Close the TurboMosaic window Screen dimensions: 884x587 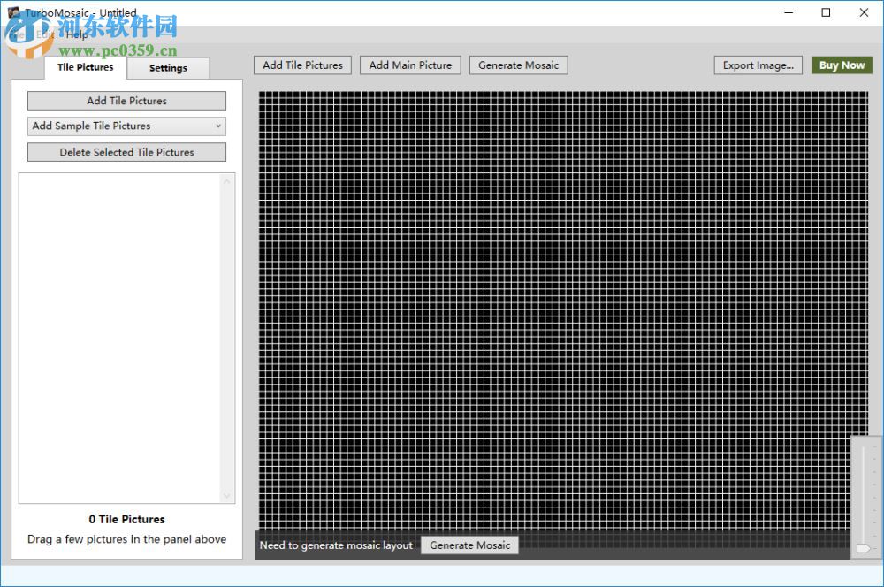click(864, 12)
